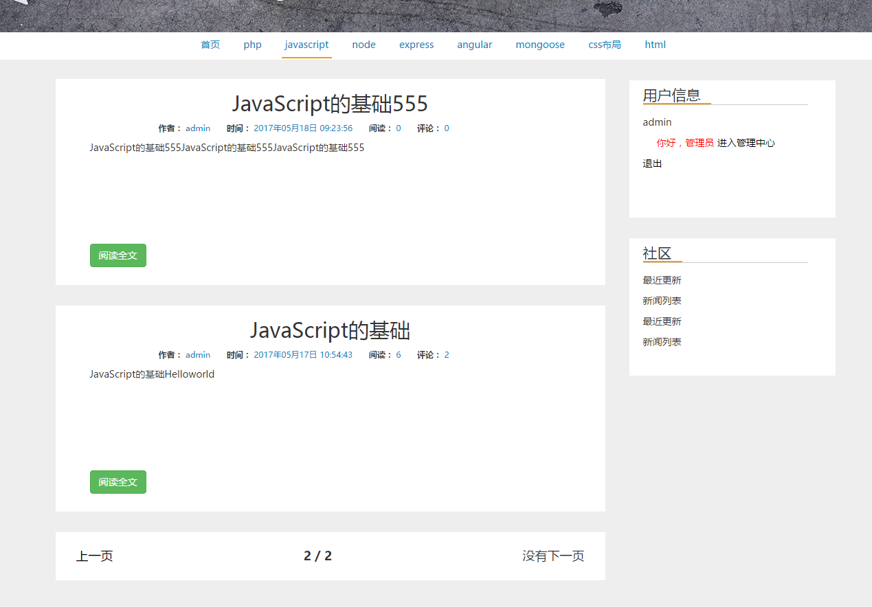The width and height of the screenshot is (872, 607).
Task: Click the second 最近更新 link in 社区
Action: click(x=662, y=321)
